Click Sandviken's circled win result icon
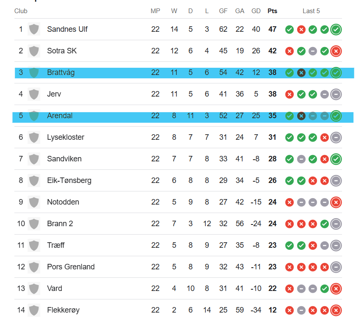The height and width of the screenshot is (324, 356). 336,159
